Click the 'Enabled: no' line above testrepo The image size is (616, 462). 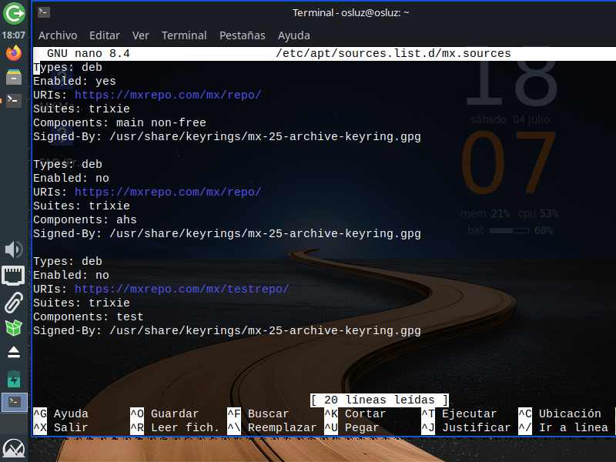(71, 276)
